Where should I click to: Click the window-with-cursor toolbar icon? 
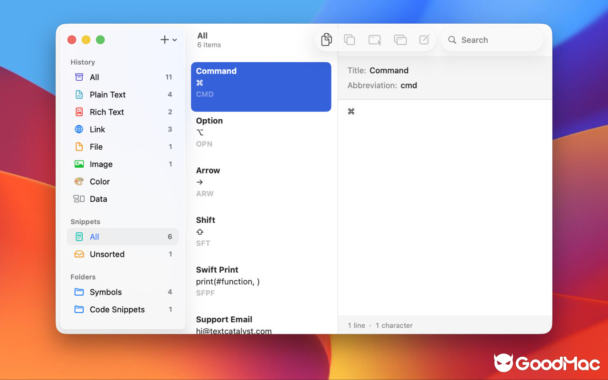point(375,39)
